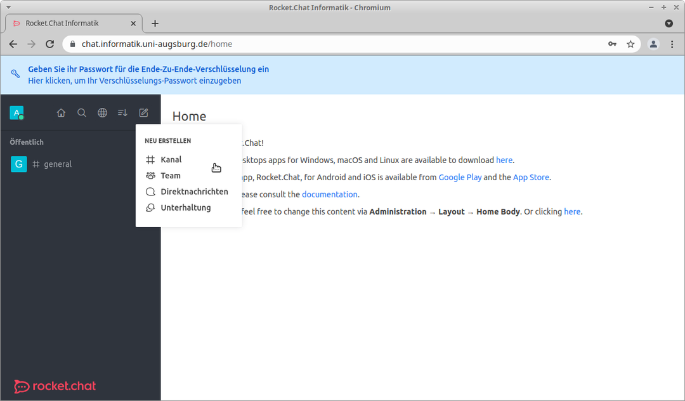Screen dimensions: 685x401
Task: Click the encryption password banner heading
Action: coord(148,69)
